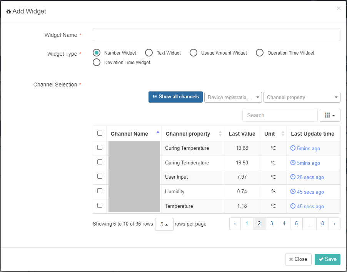Go to pagination page 3
Screen dimensions: 347x272
(x=272, y=224)
